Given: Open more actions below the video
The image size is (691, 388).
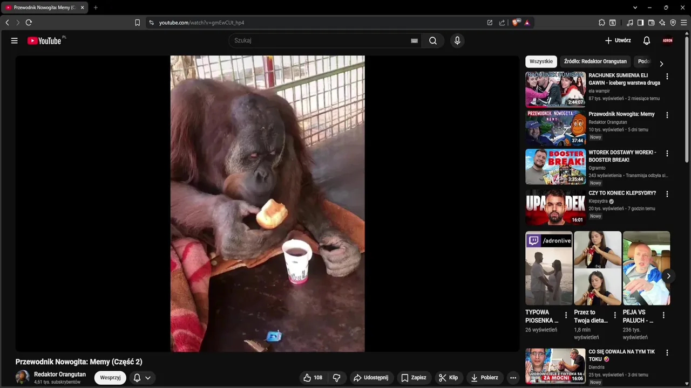Looking at the screenshot, I should (513, 378).
